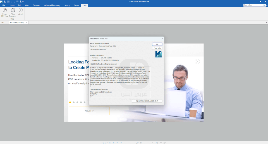Switch to the Security ribbon tab

point(67,5)
